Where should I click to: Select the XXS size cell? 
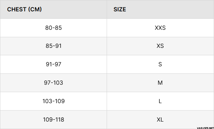click(x=160, y=28)
